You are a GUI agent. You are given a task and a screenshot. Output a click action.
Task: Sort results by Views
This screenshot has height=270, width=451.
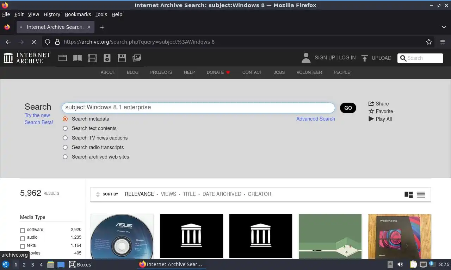(x=168, y=194)
